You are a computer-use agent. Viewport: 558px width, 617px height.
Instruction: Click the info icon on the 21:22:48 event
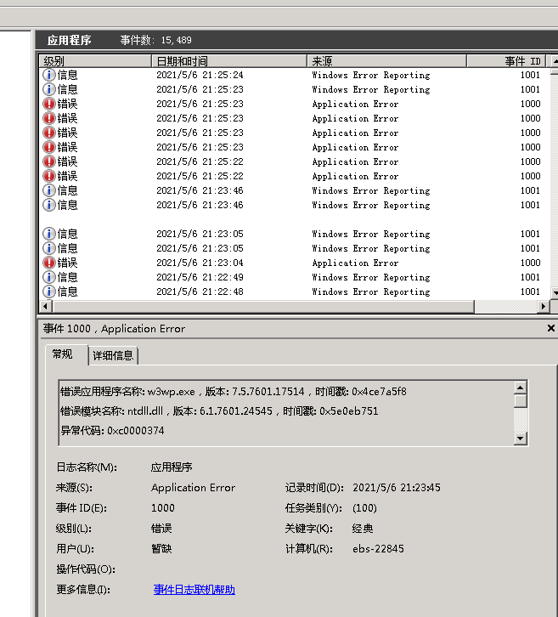click(x=49, y=292)
